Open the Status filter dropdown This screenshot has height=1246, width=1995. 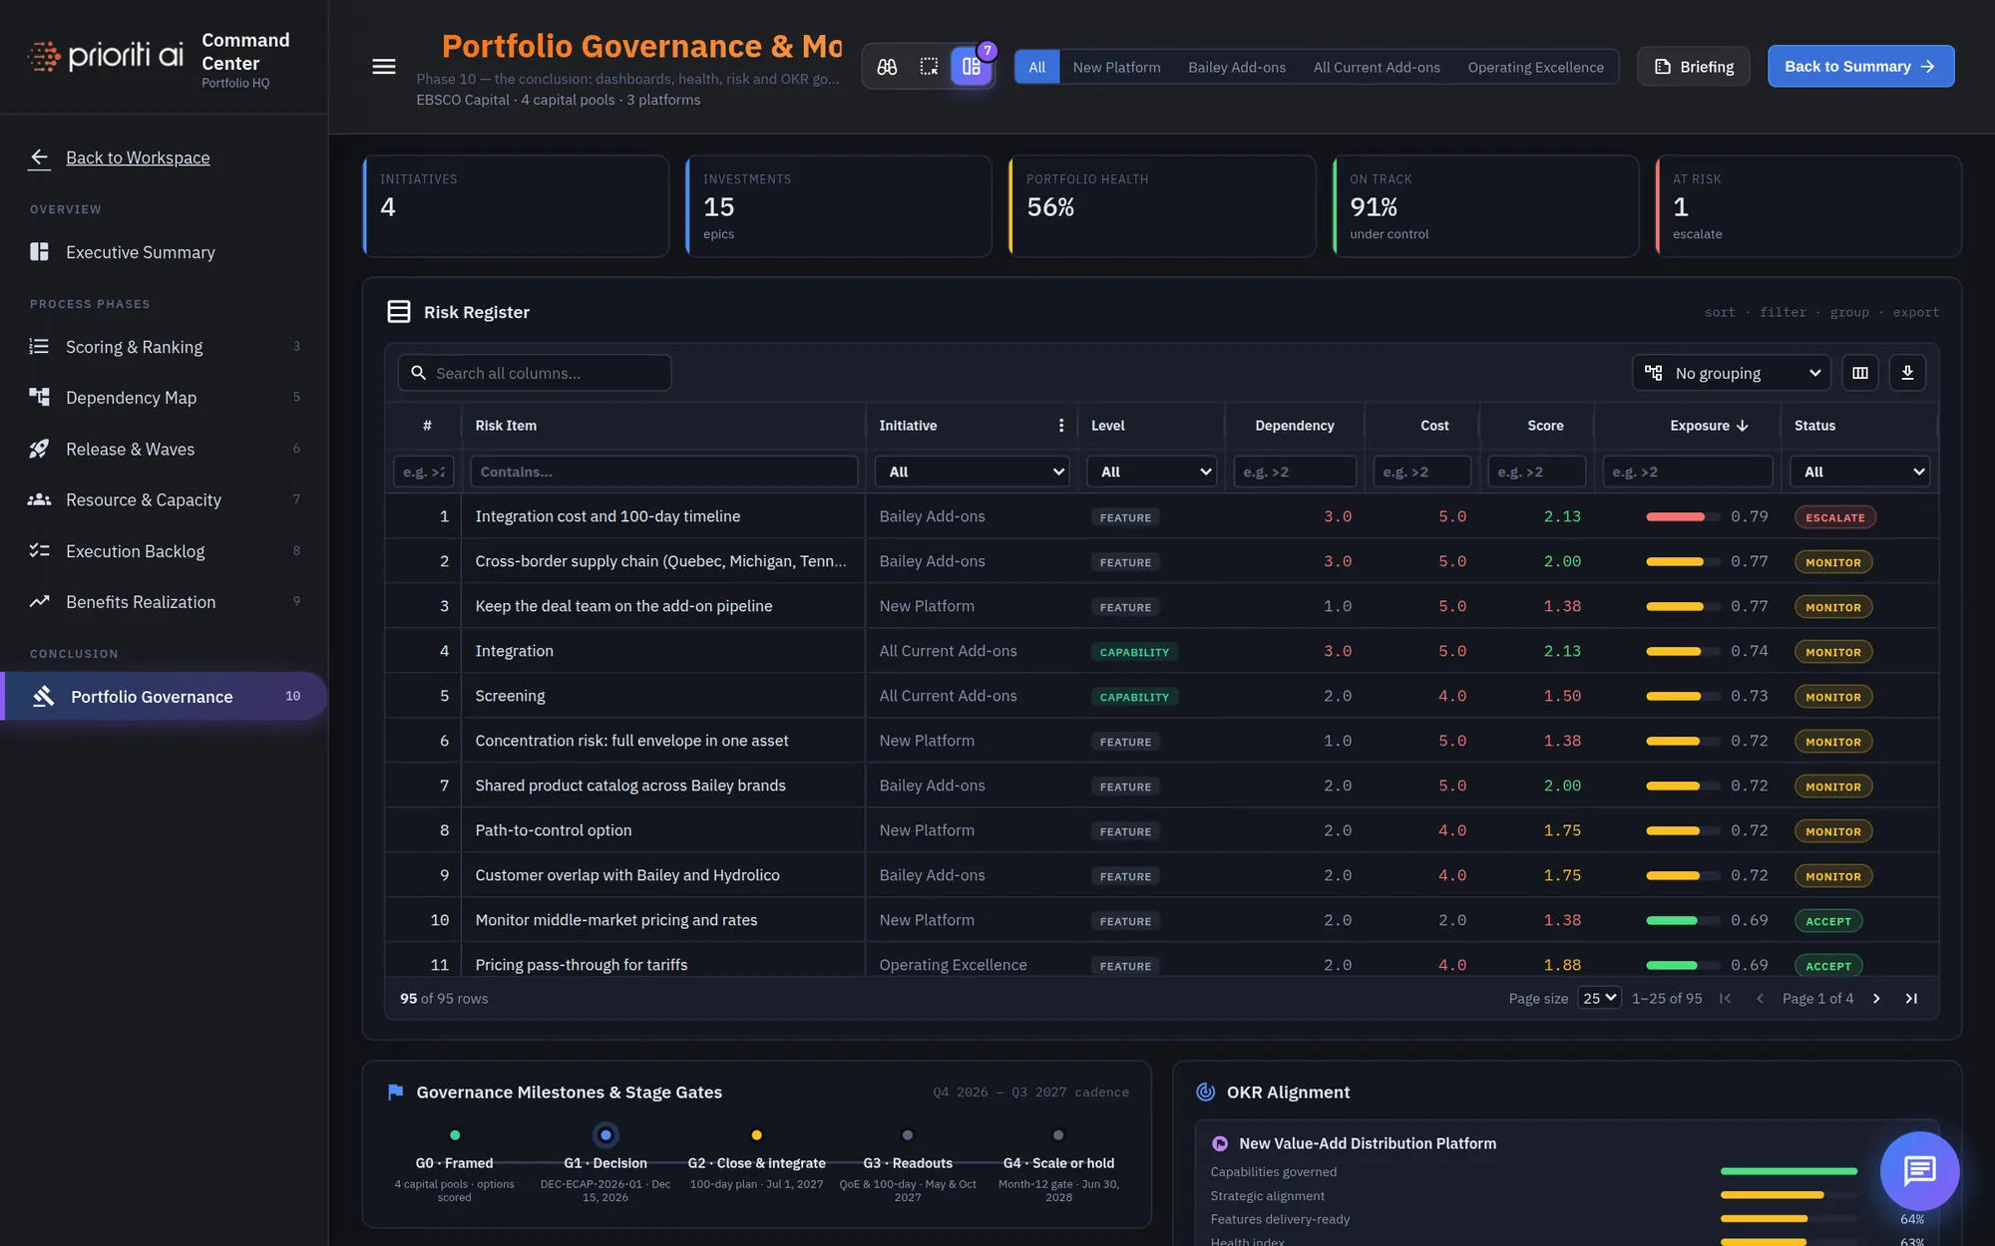coord(1859,471)
